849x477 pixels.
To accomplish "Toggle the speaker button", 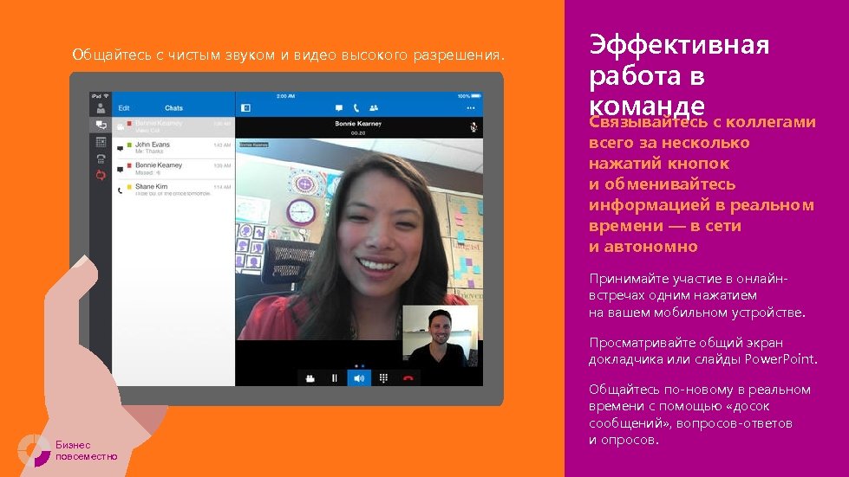I will tap(358, 378).
